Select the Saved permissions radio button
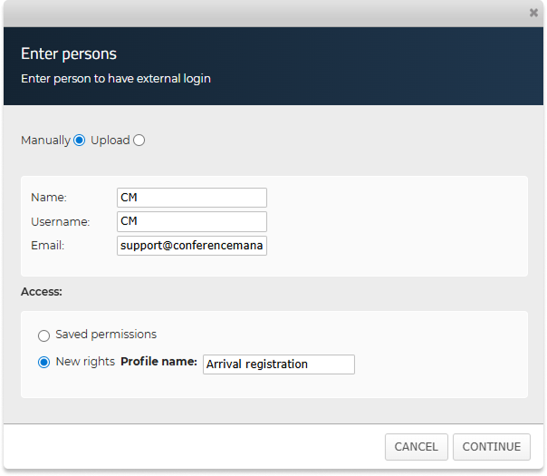547x476 pixels. pyautogui.click(x=44, y=335)
